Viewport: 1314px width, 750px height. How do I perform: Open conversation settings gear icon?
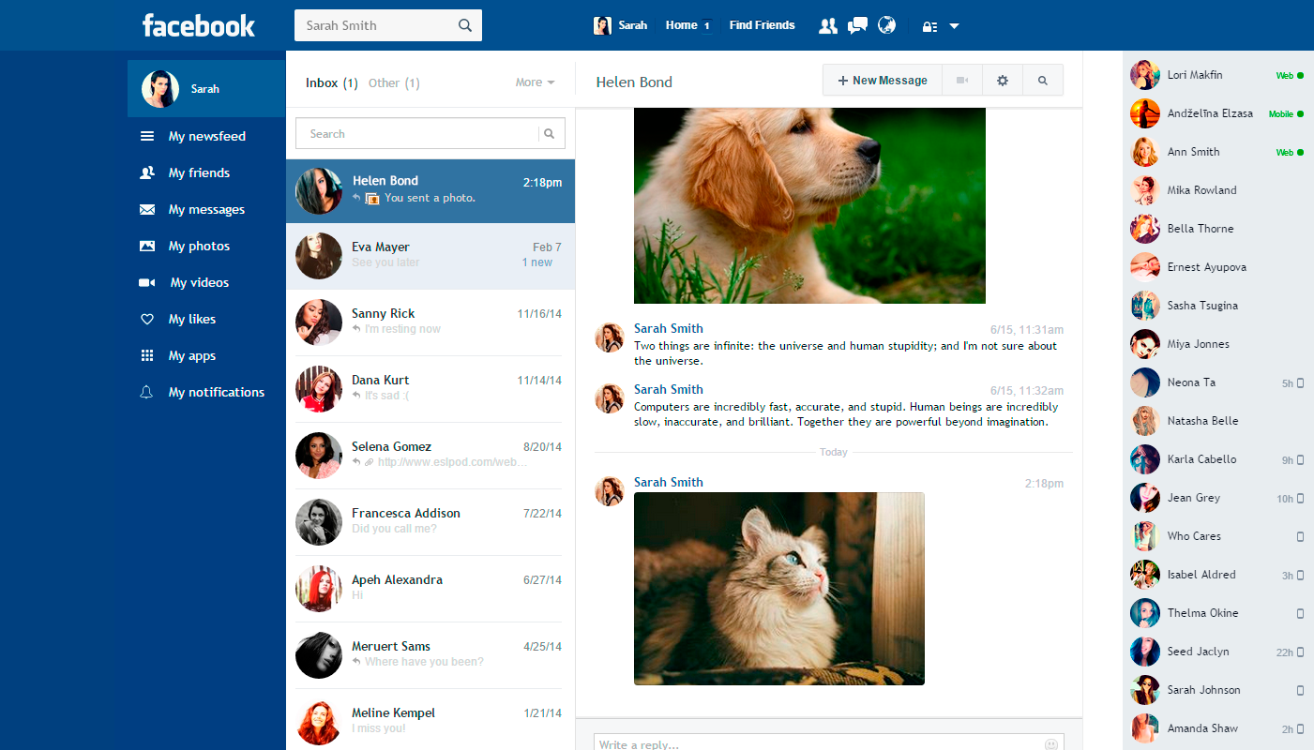pos(1003,81)
